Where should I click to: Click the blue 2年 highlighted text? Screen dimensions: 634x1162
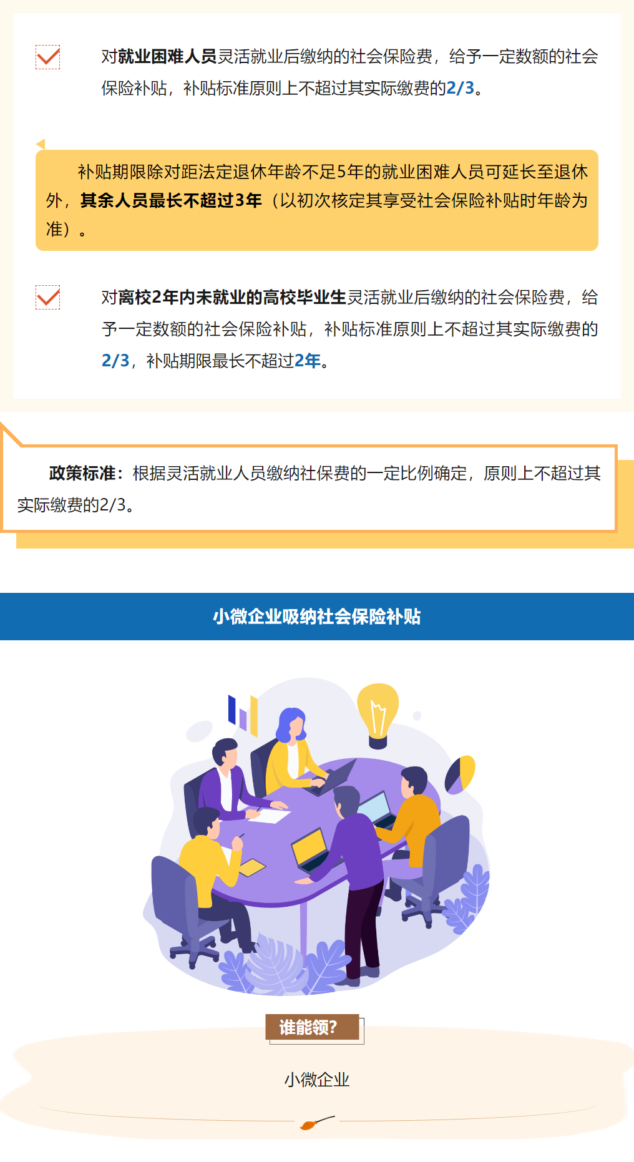pyautogui.click(x=307, y=361)
